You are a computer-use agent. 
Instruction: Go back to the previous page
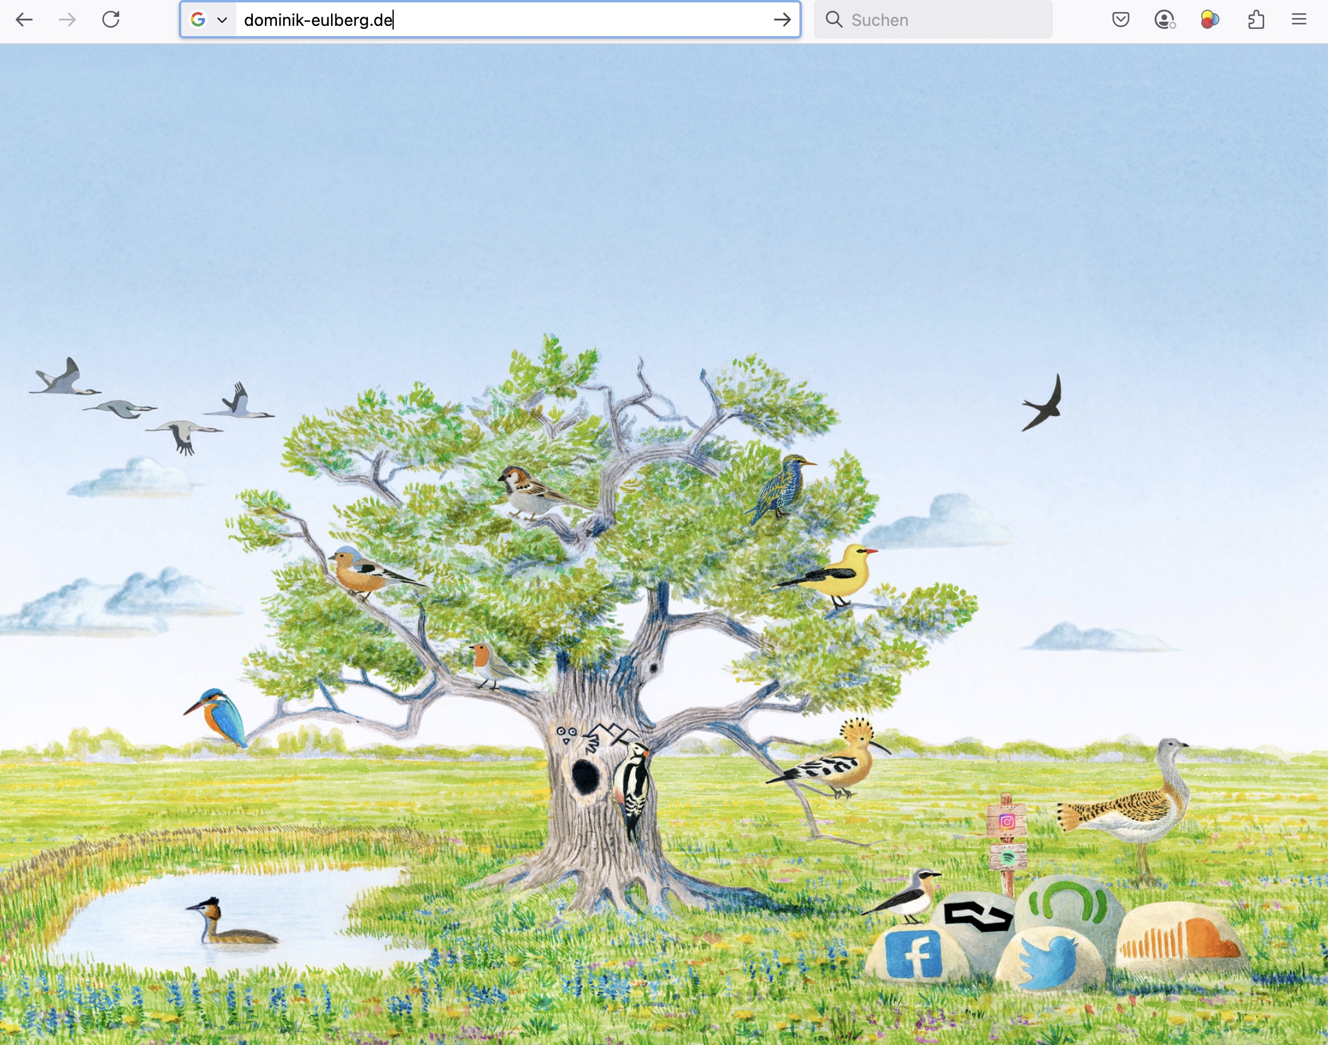[x=24, y=20]
